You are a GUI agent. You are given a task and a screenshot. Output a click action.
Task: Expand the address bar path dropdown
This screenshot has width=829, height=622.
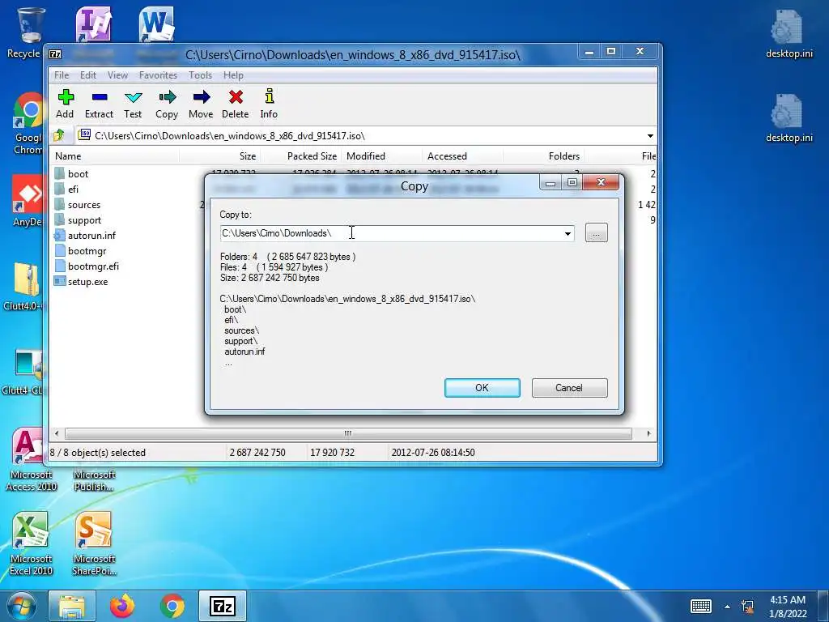(650, 136)
